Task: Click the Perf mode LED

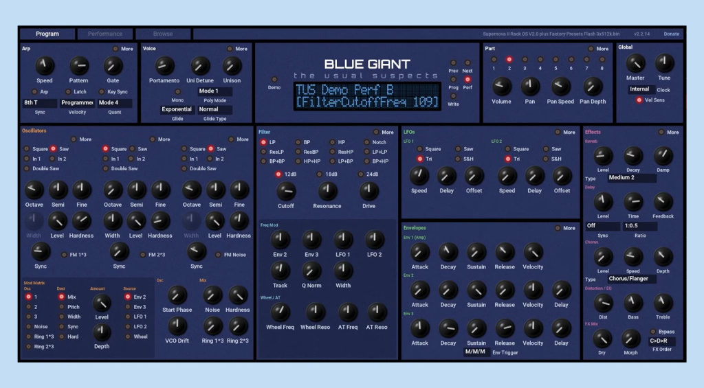Action: (x=467, y=80)
